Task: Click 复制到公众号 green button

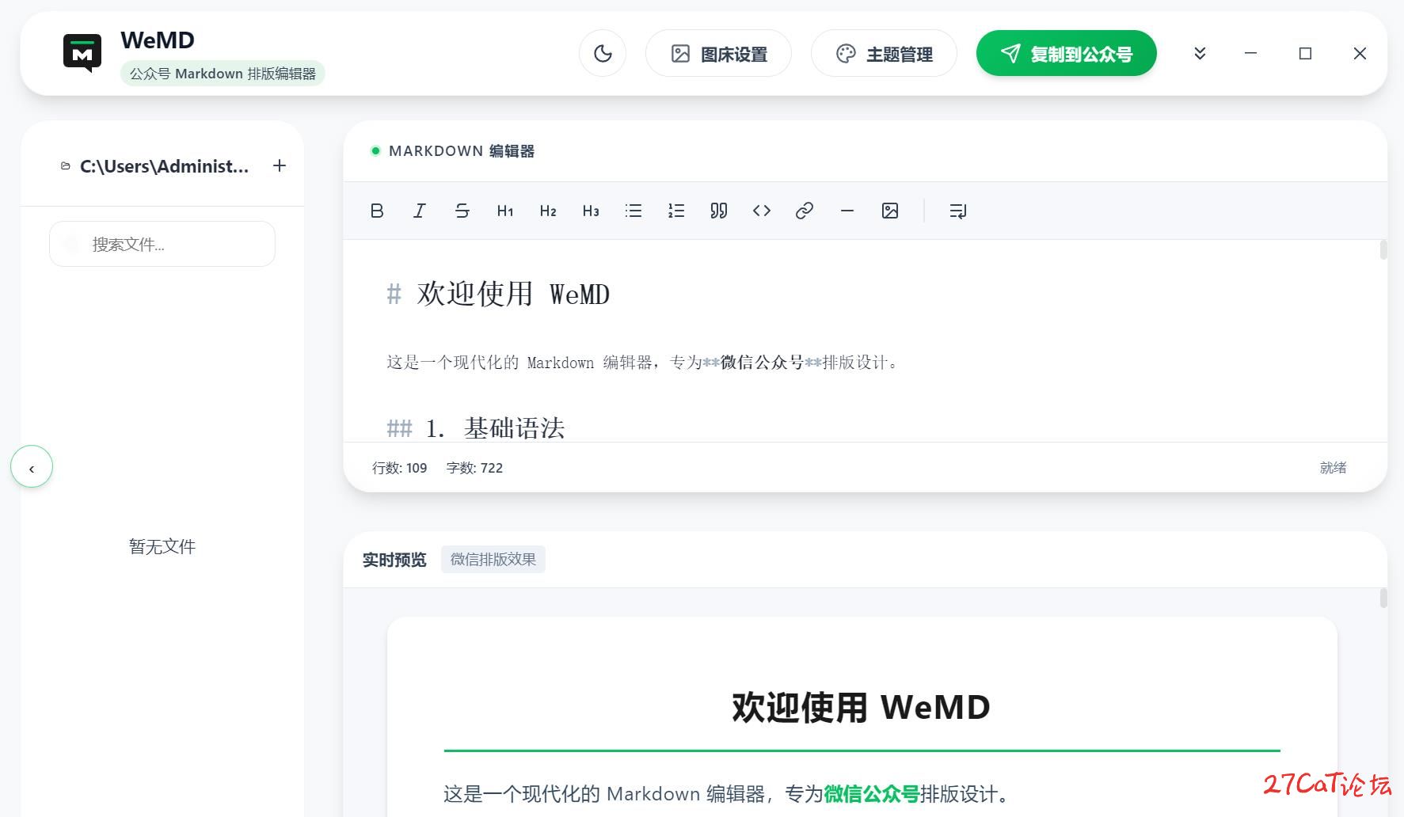Action: click(x=1066, y=53)
